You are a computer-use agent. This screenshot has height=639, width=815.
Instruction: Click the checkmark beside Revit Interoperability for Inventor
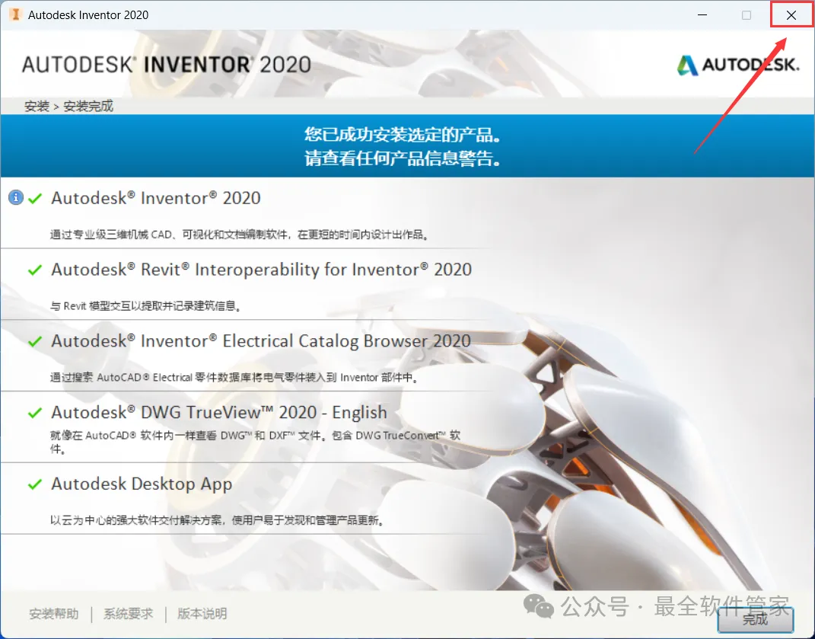click(x=35, y=270)
